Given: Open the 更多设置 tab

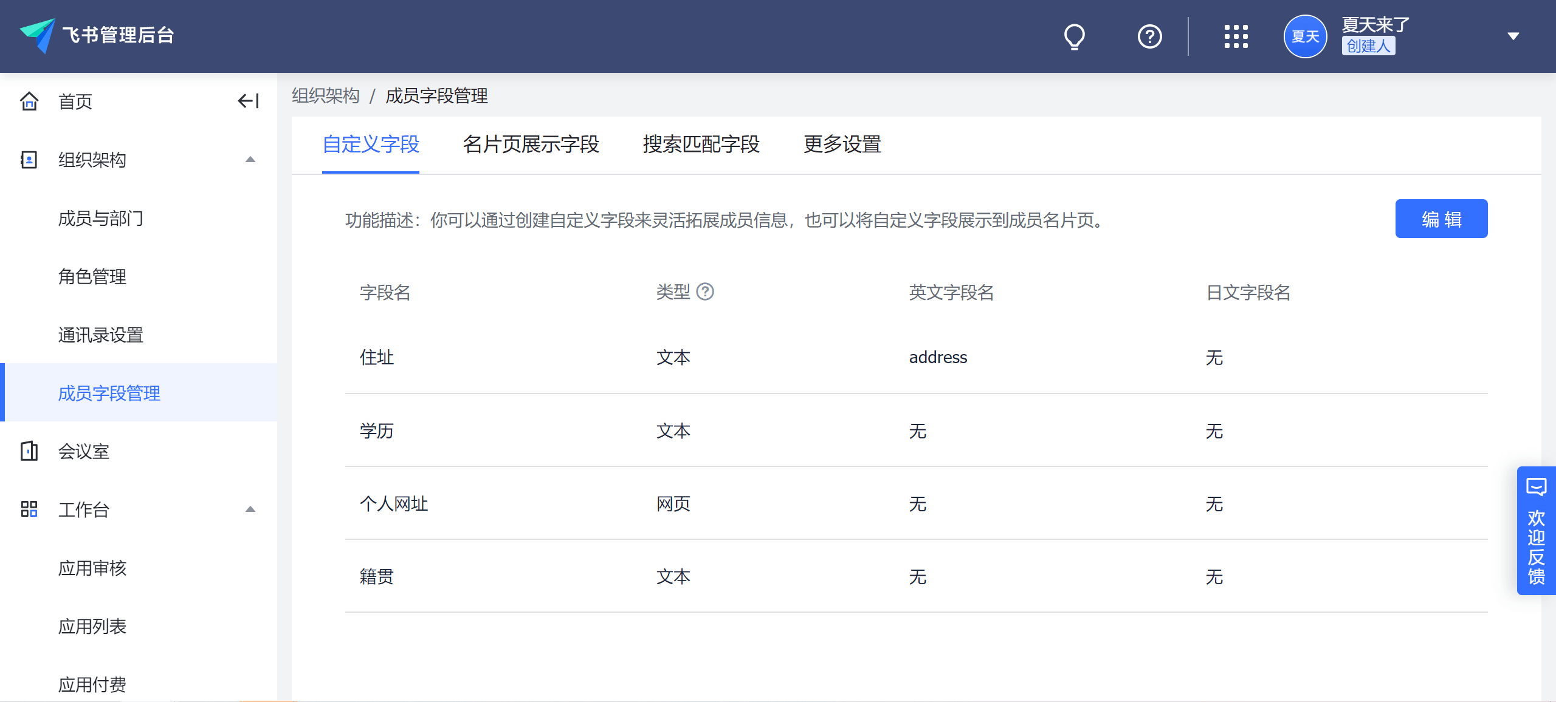Looking at the screenshot, I should (x=842, y=145).
